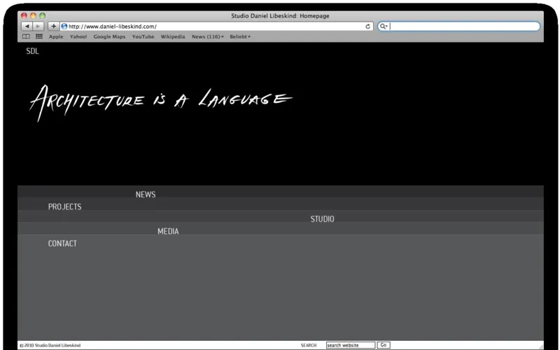Open the CONTACT section
This screenshot has width=560, height=350.
[x=62, y=244]
